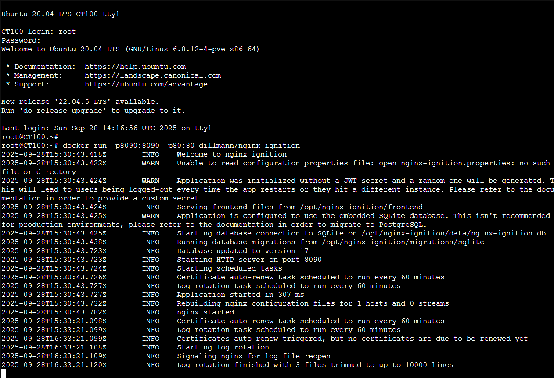Image resolution: width=554 pixels, height=378 pixels.
Task: Click the 'Last login' timestamp line
Action: [107, 128]
